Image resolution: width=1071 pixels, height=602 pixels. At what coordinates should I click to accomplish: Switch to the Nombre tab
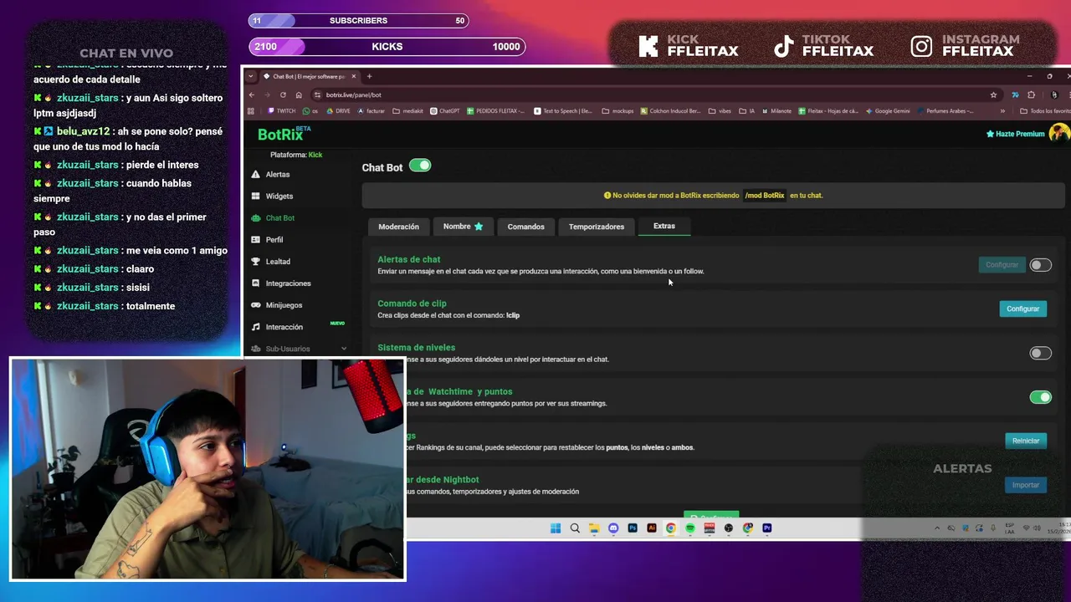pos(463,227)
